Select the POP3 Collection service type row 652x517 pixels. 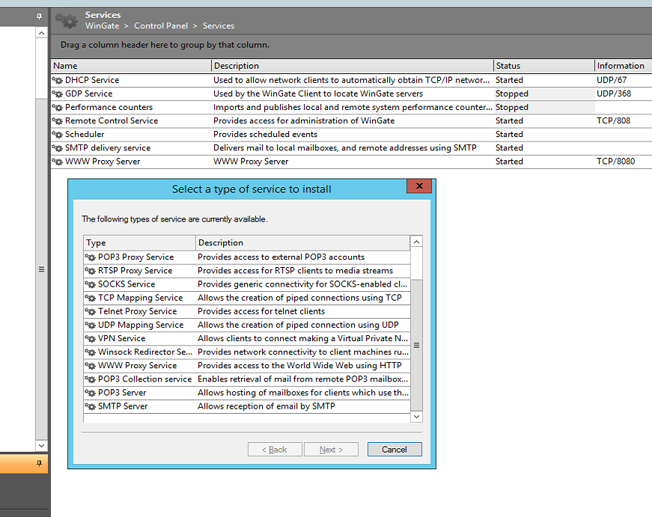tap(246, 379)
